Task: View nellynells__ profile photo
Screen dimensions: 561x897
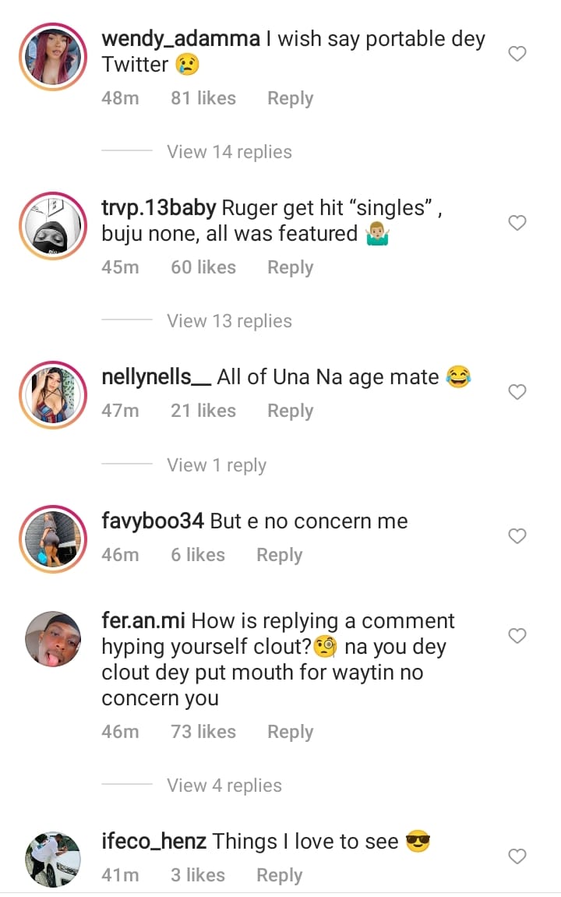Action: coord(53,394)
